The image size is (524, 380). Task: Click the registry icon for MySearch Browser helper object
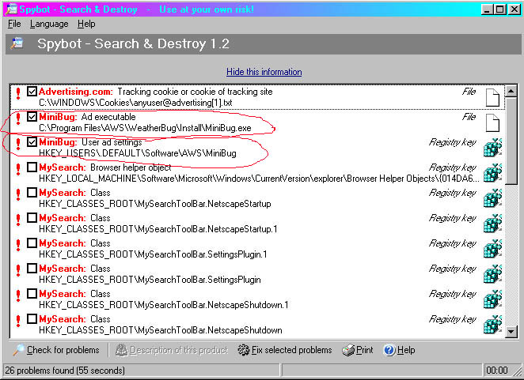[x=492, y=173]
